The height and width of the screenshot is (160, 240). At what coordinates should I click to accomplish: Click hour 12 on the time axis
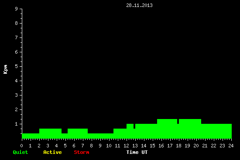[x=126, y=146]
